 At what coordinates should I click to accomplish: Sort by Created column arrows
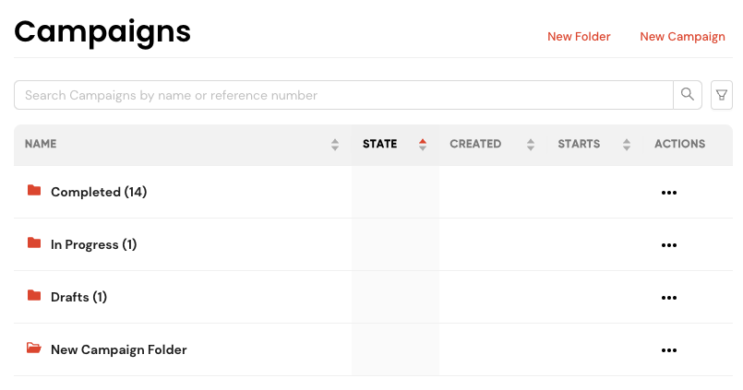point(531,145)
